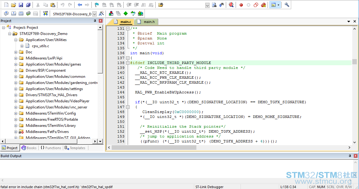Click the Save All icon
This screenshot has width=359, height=189.
click(x=28, y=5)
